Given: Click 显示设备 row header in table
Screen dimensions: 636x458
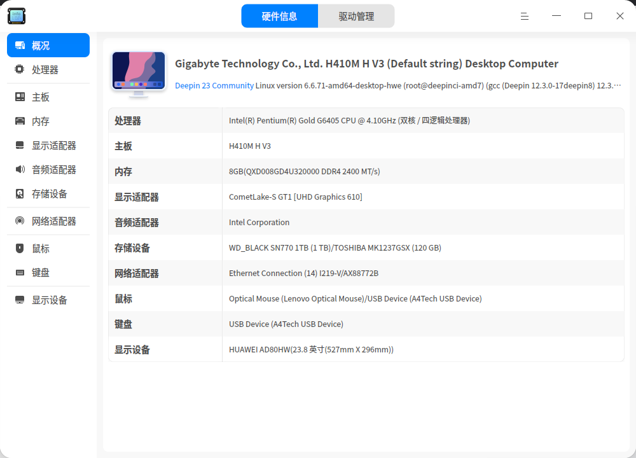Looking at the screenshot, I should (x=132, y=350).
